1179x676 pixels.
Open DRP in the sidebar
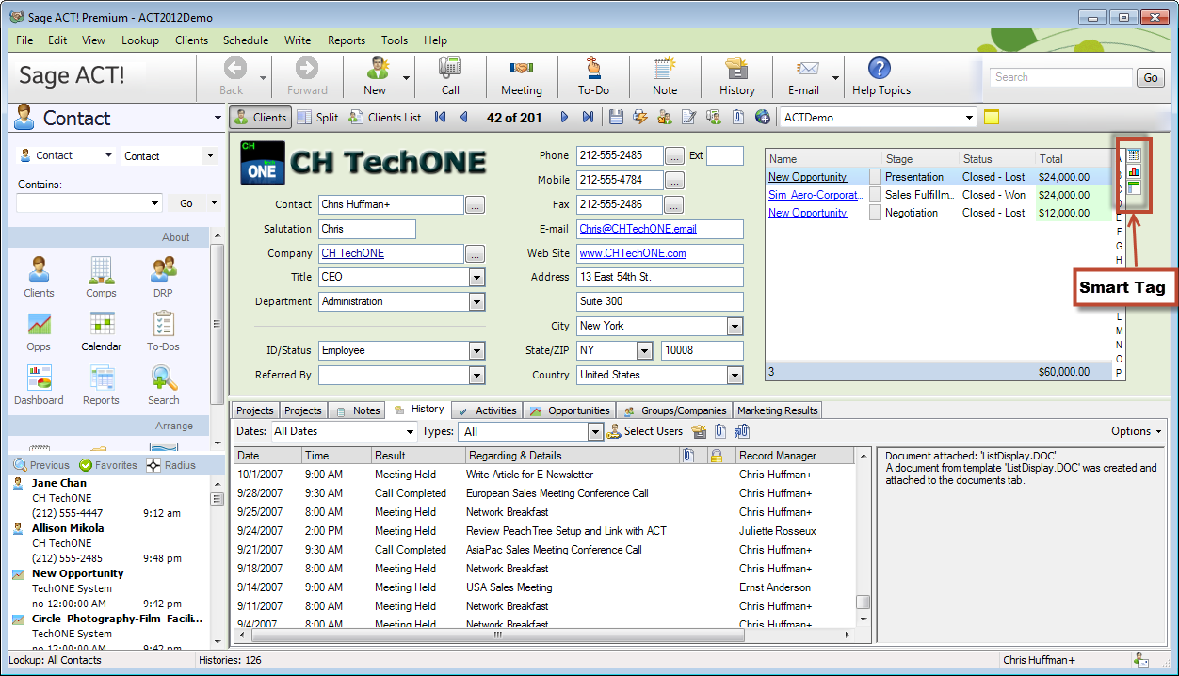tap(163, 277)
